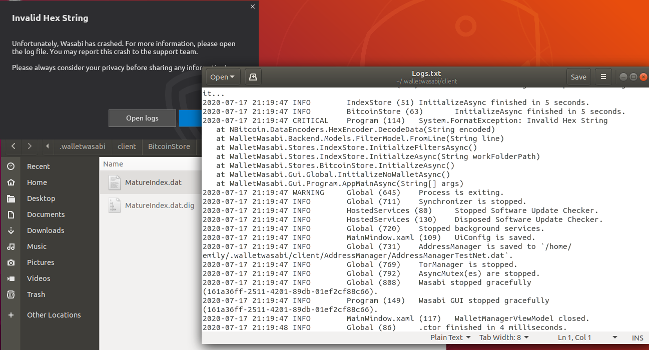Save the Logs.txt document
This screenshot has height=350, width=649.
click(x=578, y=77)
